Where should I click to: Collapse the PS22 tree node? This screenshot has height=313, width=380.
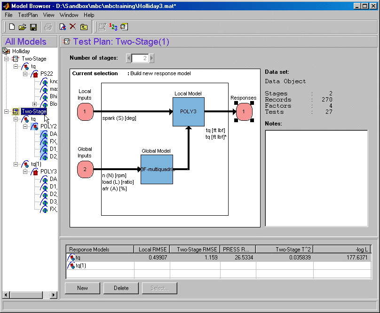(x=25, y=74)
